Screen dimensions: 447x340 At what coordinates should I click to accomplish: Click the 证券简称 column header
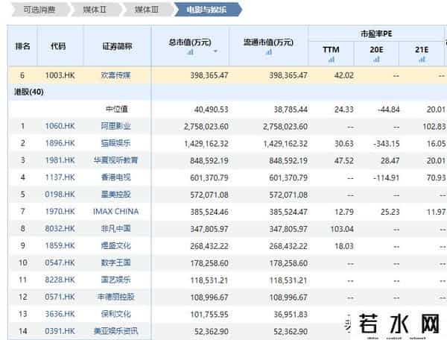(x=117, y=46)
